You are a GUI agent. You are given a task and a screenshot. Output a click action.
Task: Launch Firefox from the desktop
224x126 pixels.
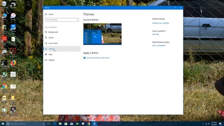point(13,63)
